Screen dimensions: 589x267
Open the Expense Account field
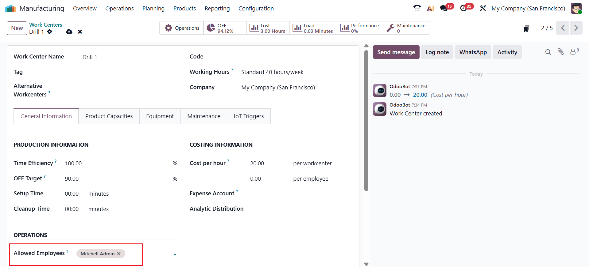[x=301, y=194]
